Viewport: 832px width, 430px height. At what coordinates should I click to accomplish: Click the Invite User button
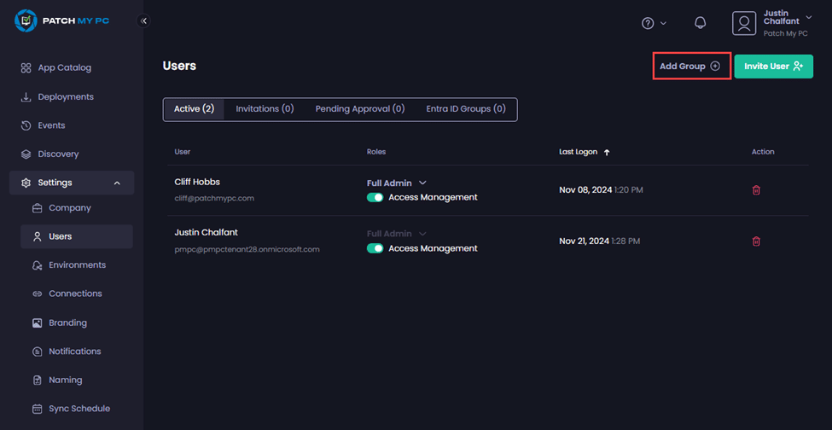[773, 66]
